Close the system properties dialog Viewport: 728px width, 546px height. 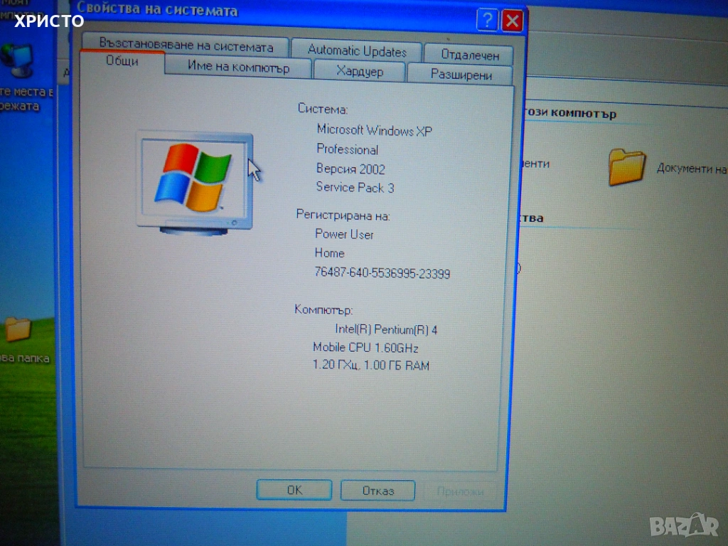pyautogui.click(x=512, y=21)
